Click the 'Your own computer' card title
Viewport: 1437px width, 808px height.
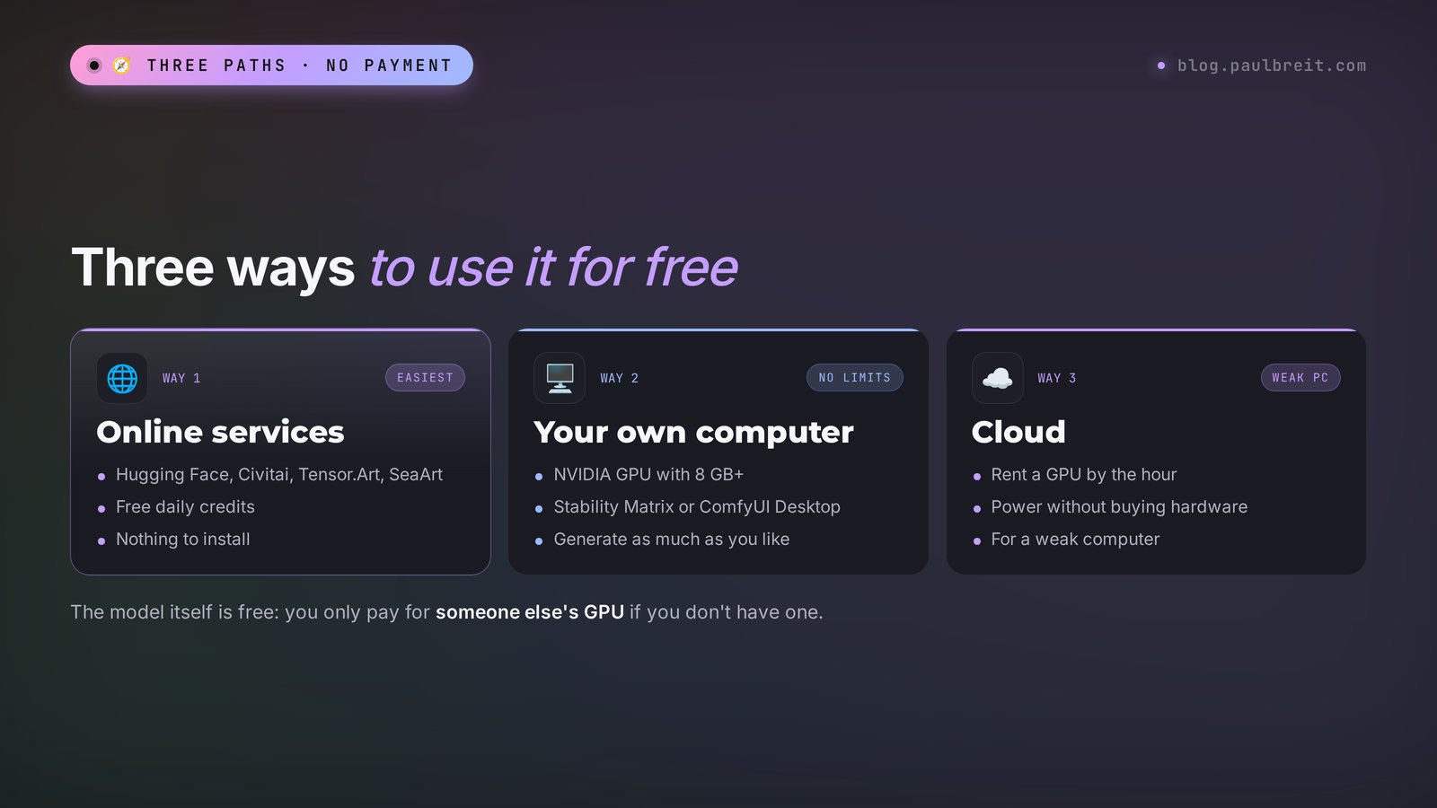tap(693, 432)
